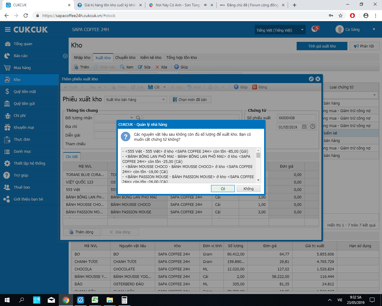Open Thiết lập hệ thống settings
Screen dimensions: 382x306
(29, 163)
